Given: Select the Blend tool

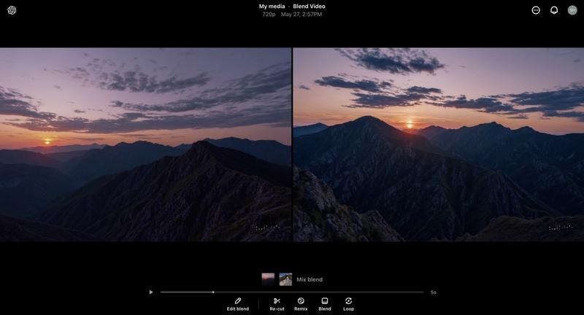Looking at the screenshot, I should tap(325, 300).
